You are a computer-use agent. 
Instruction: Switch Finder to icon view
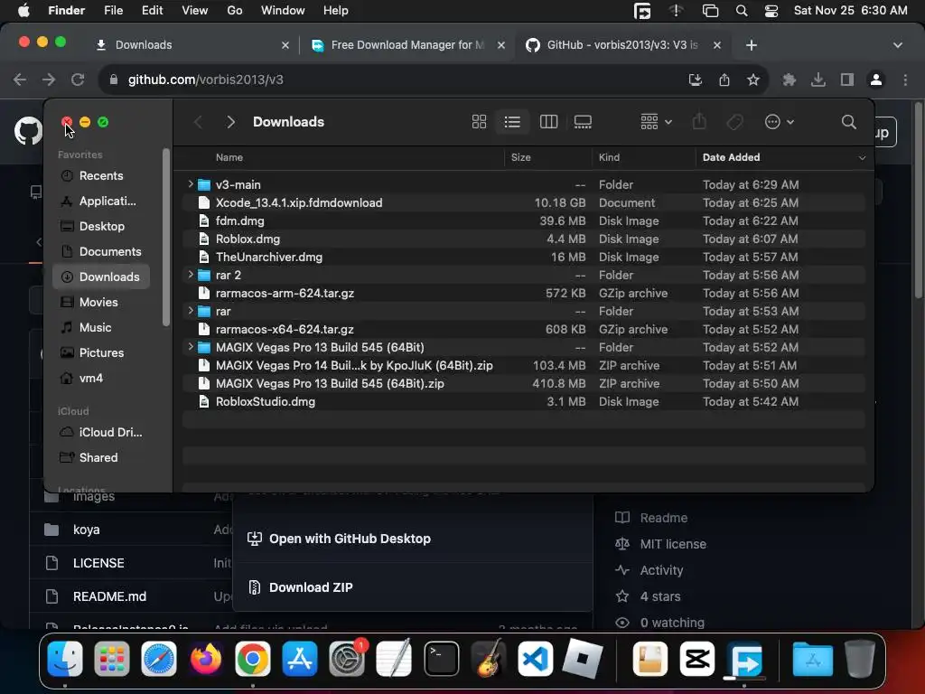(x=479, y=122)
